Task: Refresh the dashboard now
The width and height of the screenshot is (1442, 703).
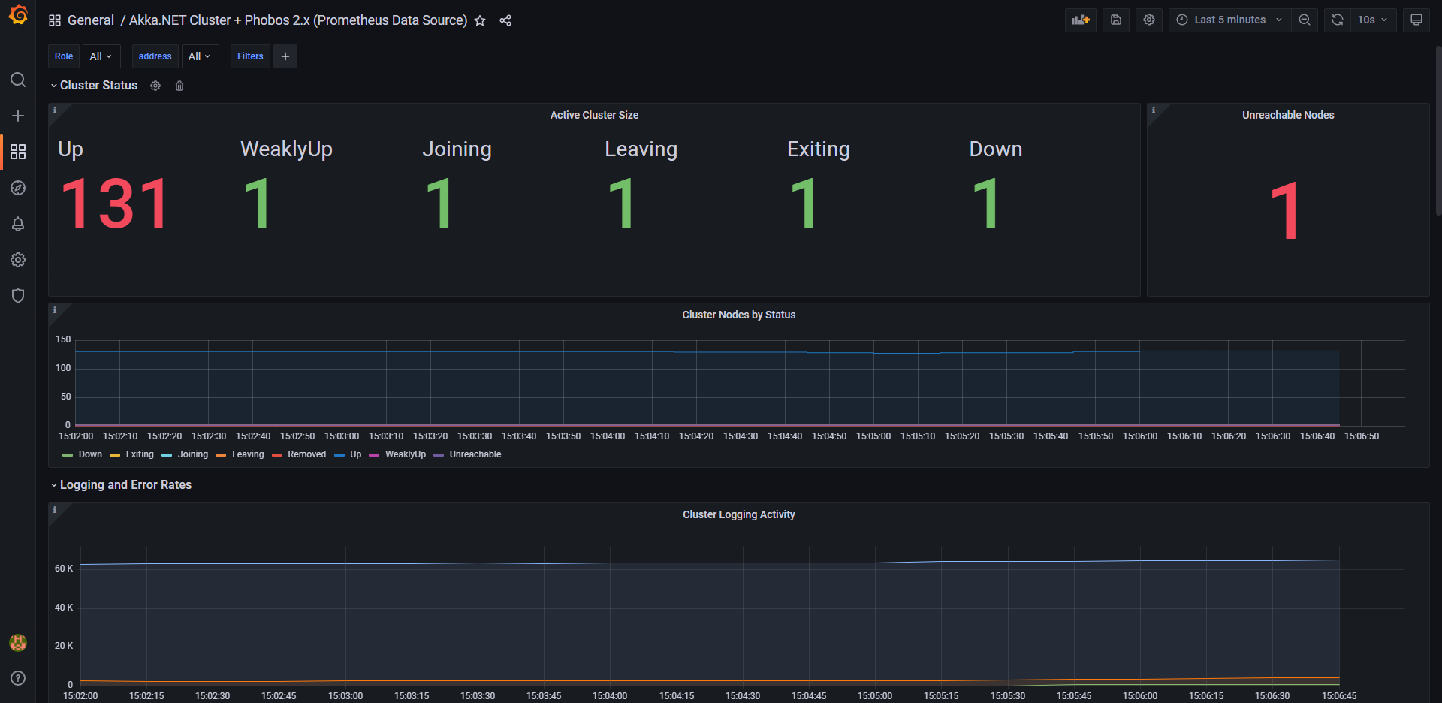Action: (x=1338, y=20)
